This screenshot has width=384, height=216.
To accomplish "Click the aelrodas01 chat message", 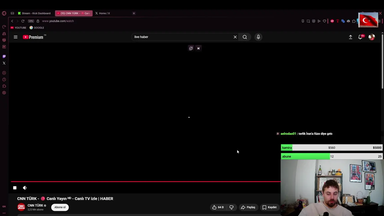I will (304, 134).
